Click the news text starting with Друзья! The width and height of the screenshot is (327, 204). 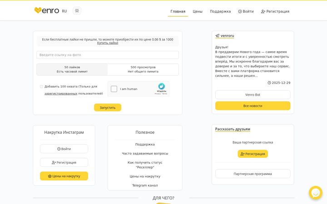point(253,61)
